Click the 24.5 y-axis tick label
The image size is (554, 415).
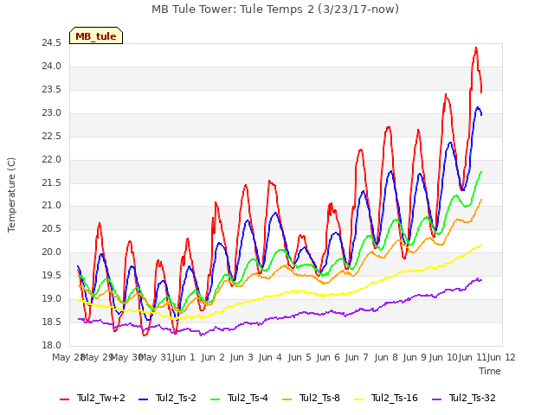tap(52, 43)
